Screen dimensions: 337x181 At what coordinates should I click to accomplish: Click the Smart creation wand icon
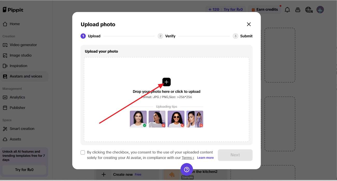point(5,129)
